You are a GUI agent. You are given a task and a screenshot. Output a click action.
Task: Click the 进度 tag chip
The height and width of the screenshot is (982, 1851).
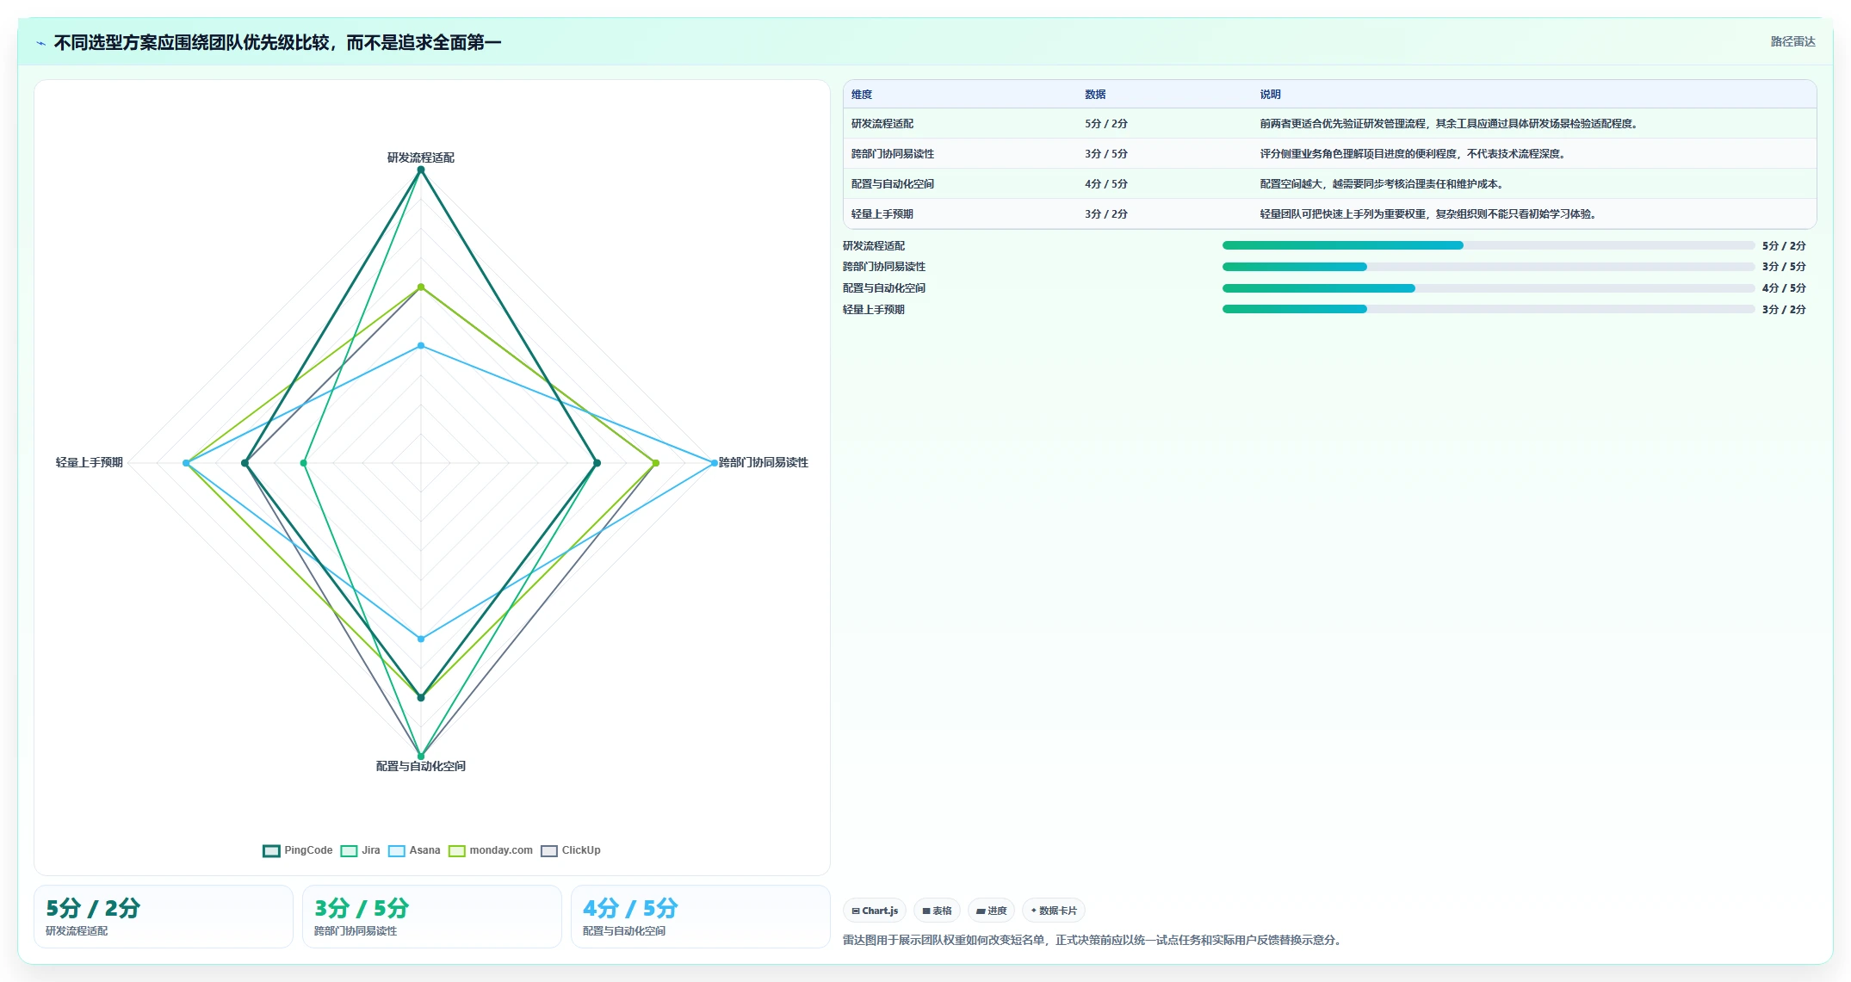[991, 911]
